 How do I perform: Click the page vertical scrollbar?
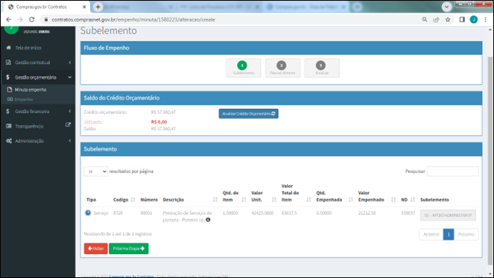(490, 161)
